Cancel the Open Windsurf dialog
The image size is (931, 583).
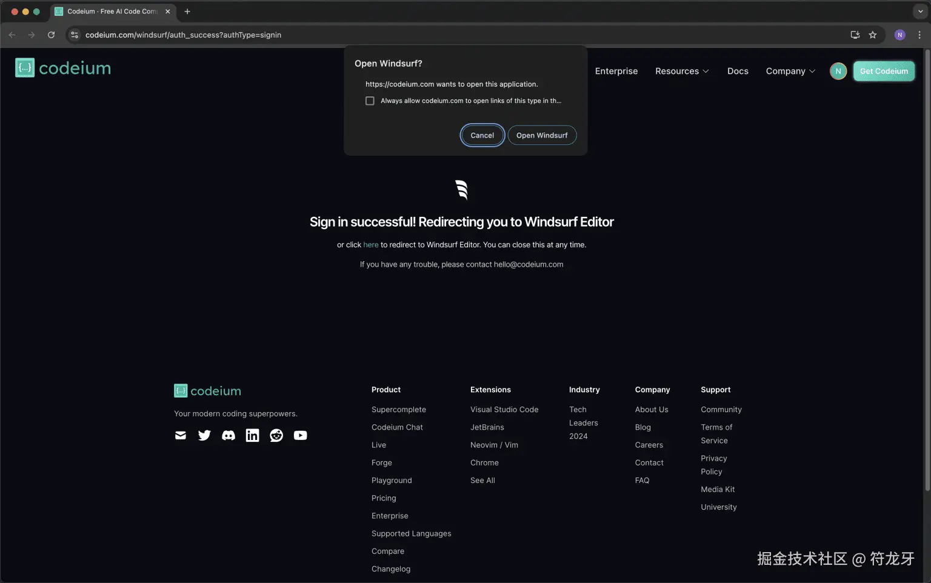click(482, 135)
